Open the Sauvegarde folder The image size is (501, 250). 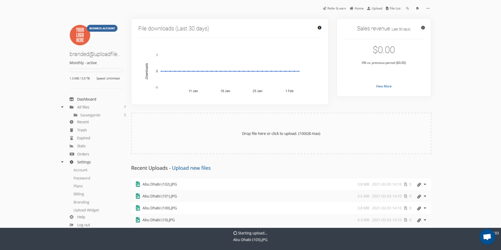pos(90,115)
